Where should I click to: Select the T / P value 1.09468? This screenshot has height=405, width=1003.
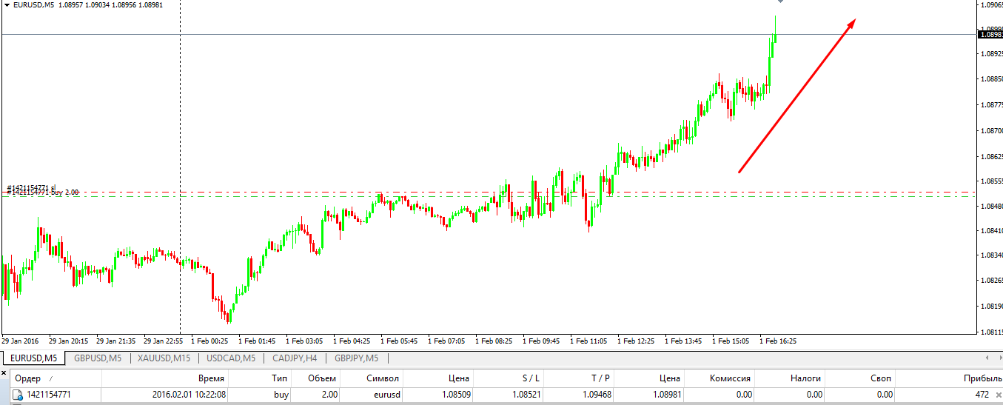pyautogui.click(x=597, y=395)
